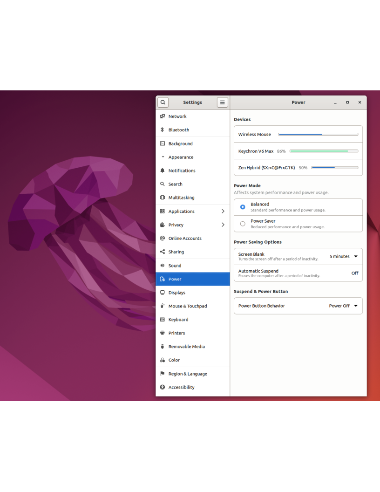Go to Bluetooth settings
Image resolution: width=380 pixels, height=492 pixels.
pyautogui.click(x=192, y=130)
